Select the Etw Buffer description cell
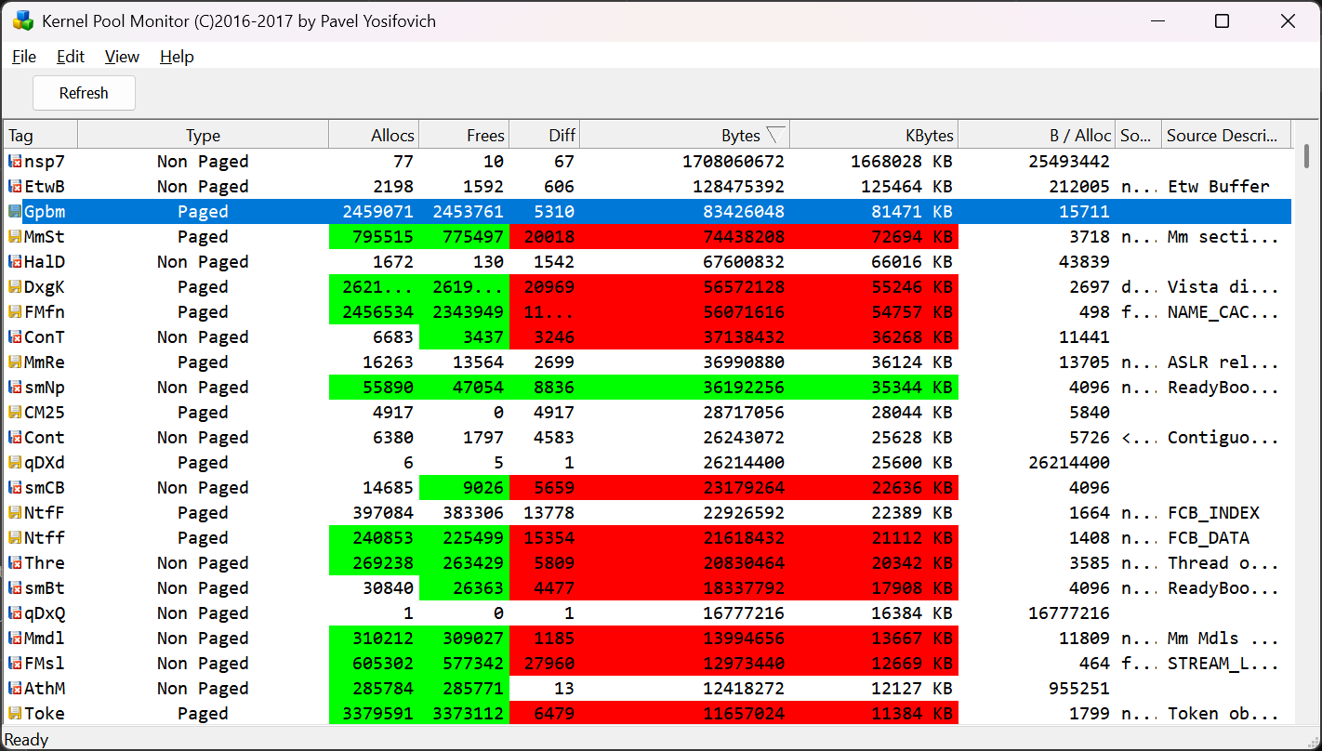The height and width of the screenshot is (751, 1322). 1226,187
